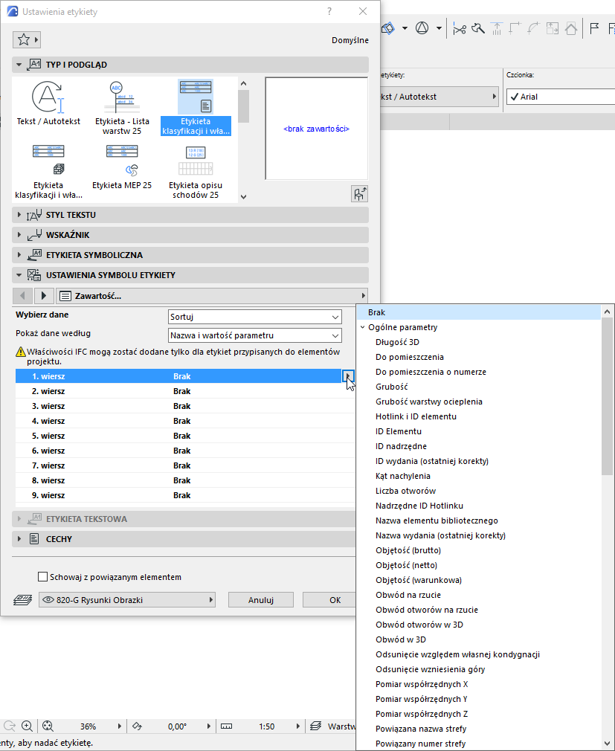Click the zoom-in magnifier icon in status bar
The width and height of the screenshot is (615, 751).
click(x=28, y=726)
